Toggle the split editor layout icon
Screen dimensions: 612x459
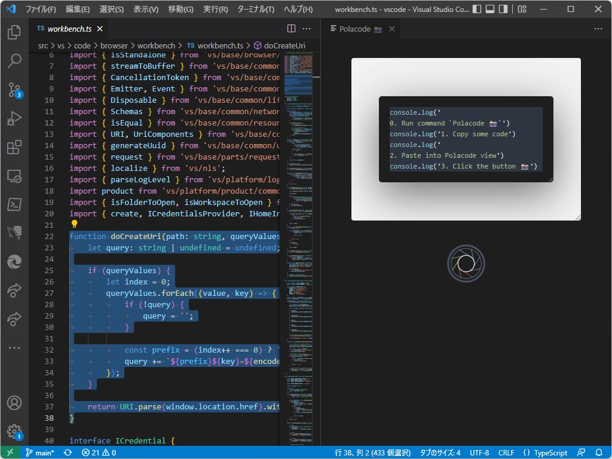pyautogui.click(x=290, y=28)
